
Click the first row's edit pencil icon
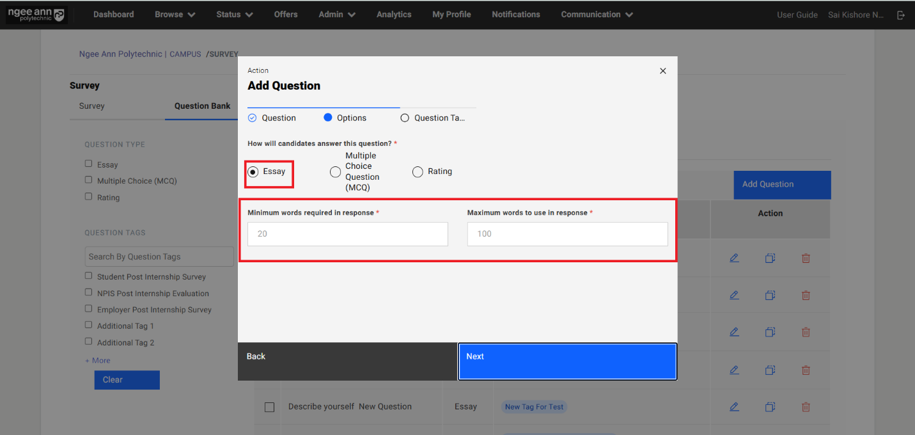point(734,258)
